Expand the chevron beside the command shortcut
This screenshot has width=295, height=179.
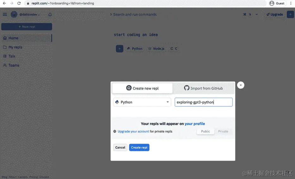tap(256, 15)
